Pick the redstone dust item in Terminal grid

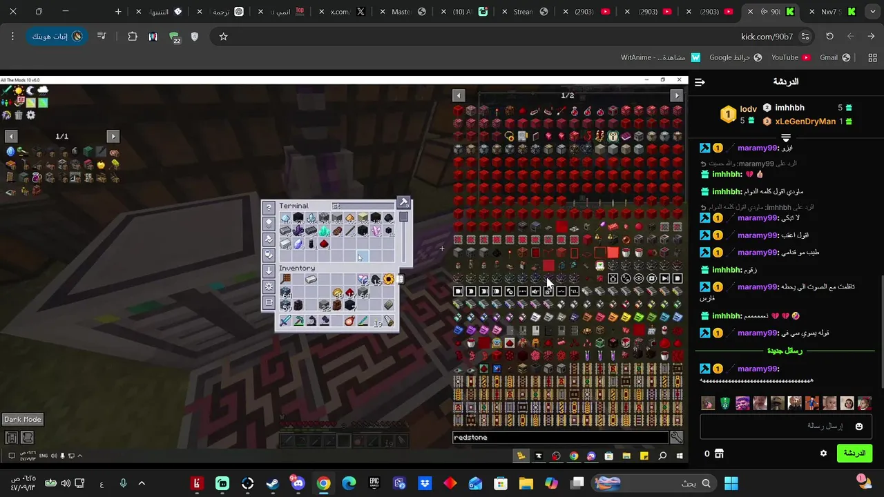(x=324, y=244)
